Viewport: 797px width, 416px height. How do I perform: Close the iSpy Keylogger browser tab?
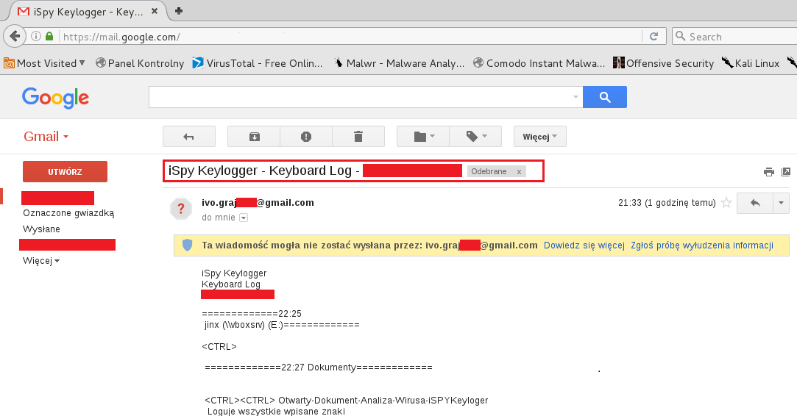pos(155,11)
